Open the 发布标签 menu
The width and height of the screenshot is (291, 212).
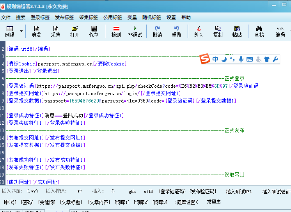tap(64, 18)
